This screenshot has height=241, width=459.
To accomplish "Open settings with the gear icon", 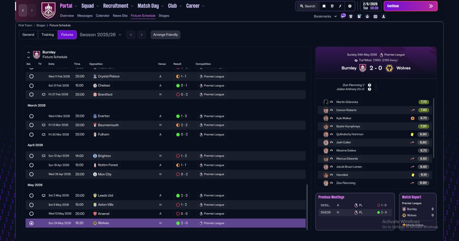I will coord(350,6).
